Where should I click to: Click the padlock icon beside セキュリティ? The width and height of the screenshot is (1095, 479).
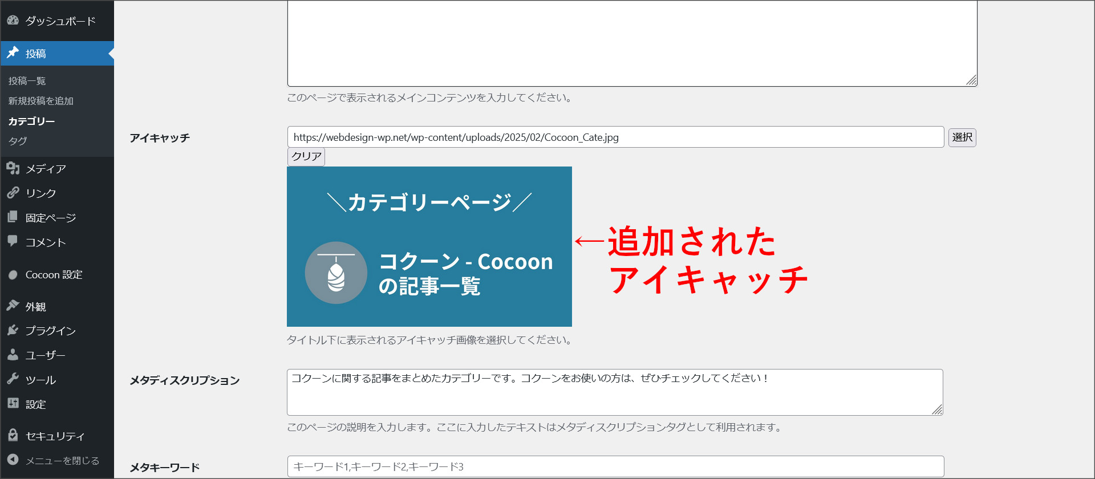click(13, 436)
